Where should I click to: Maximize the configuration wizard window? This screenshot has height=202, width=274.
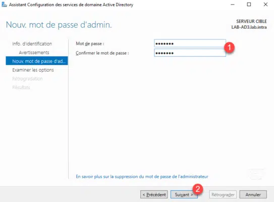pos(249,5)
